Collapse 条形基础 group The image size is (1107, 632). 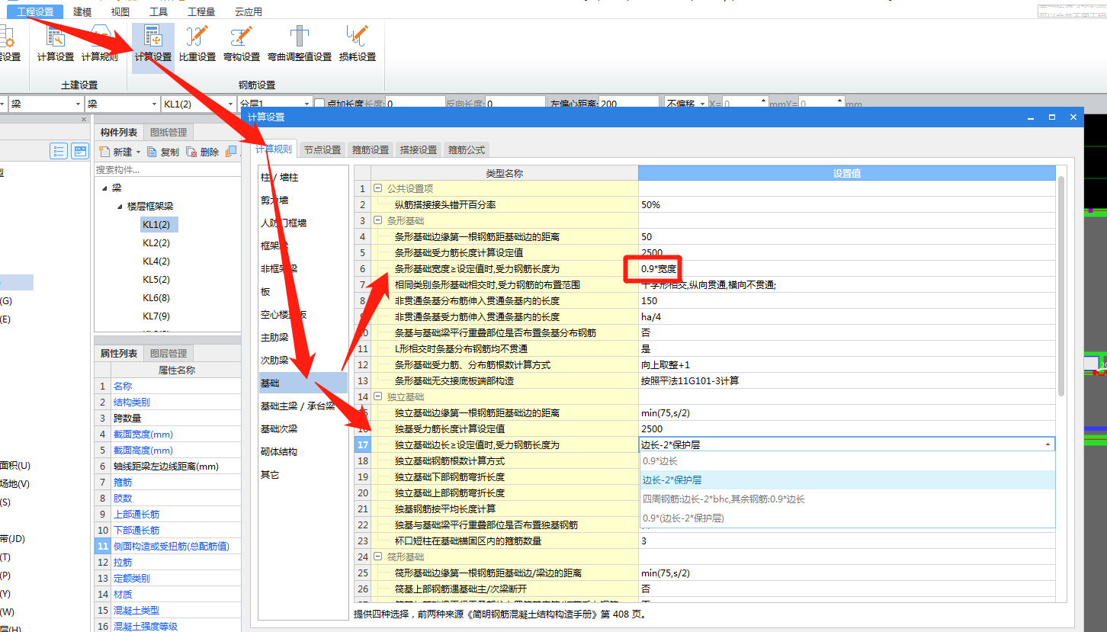click(x=377, y=220)
